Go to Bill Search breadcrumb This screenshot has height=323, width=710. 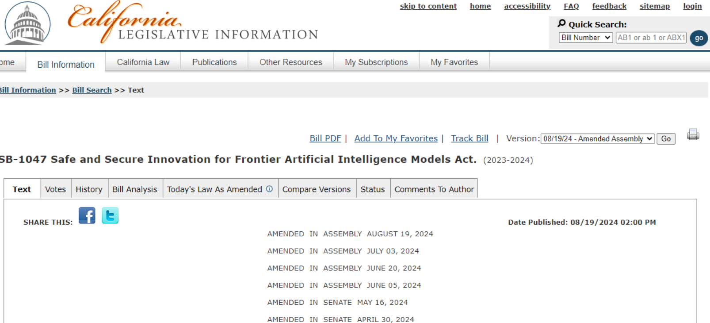(92, 90)
